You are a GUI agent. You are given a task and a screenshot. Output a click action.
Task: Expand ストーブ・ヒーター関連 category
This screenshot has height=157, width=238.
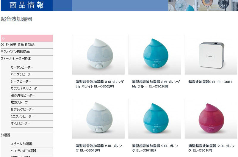16,59
